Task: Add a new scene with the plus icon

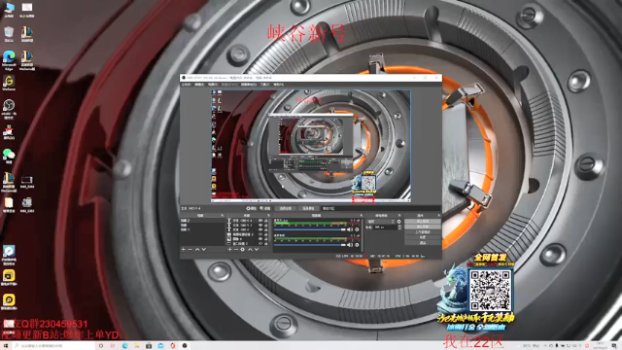Action: [184, 249]
